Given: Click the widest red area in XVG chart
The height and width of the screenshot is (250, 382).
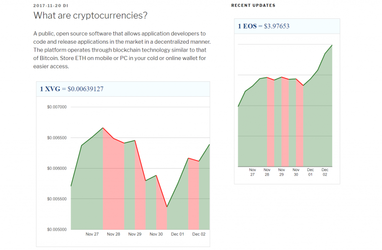Looking at the screenshot, I should point(113,188).
